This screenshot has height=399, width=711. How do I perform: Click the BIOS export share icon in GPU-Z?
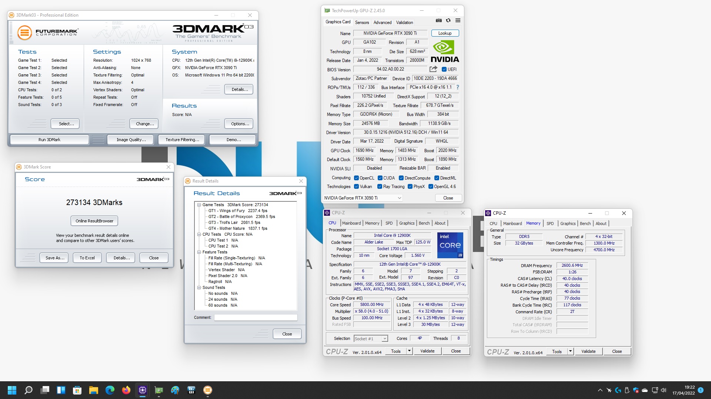(433, 69)
